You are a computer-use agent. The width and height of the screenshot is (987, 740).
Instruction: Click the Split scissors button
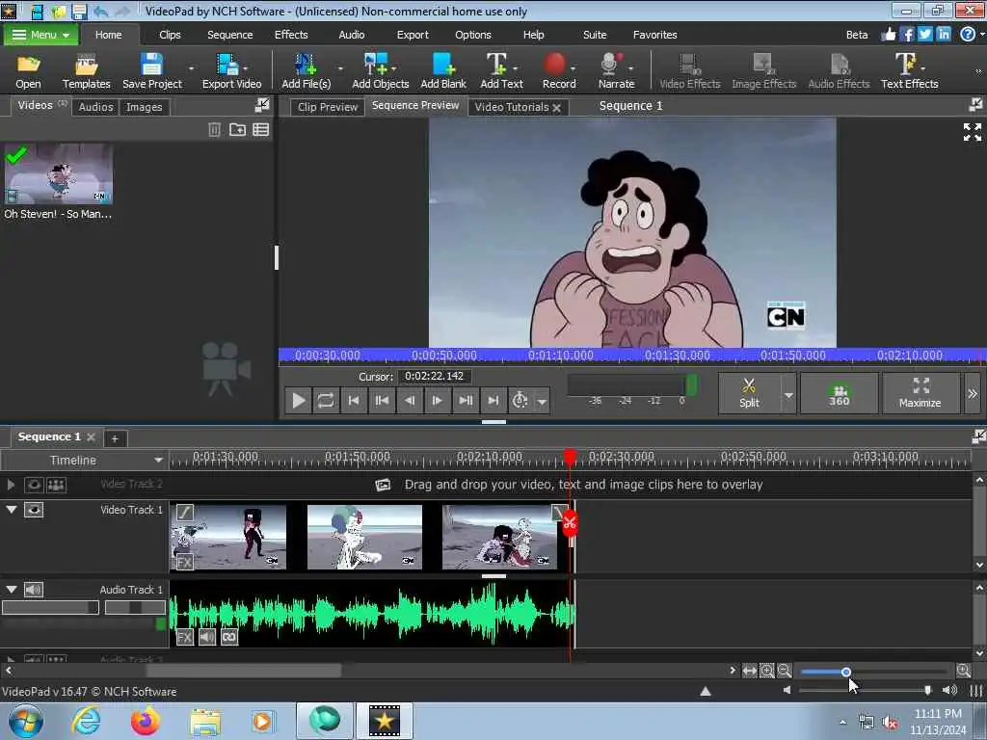749,393
